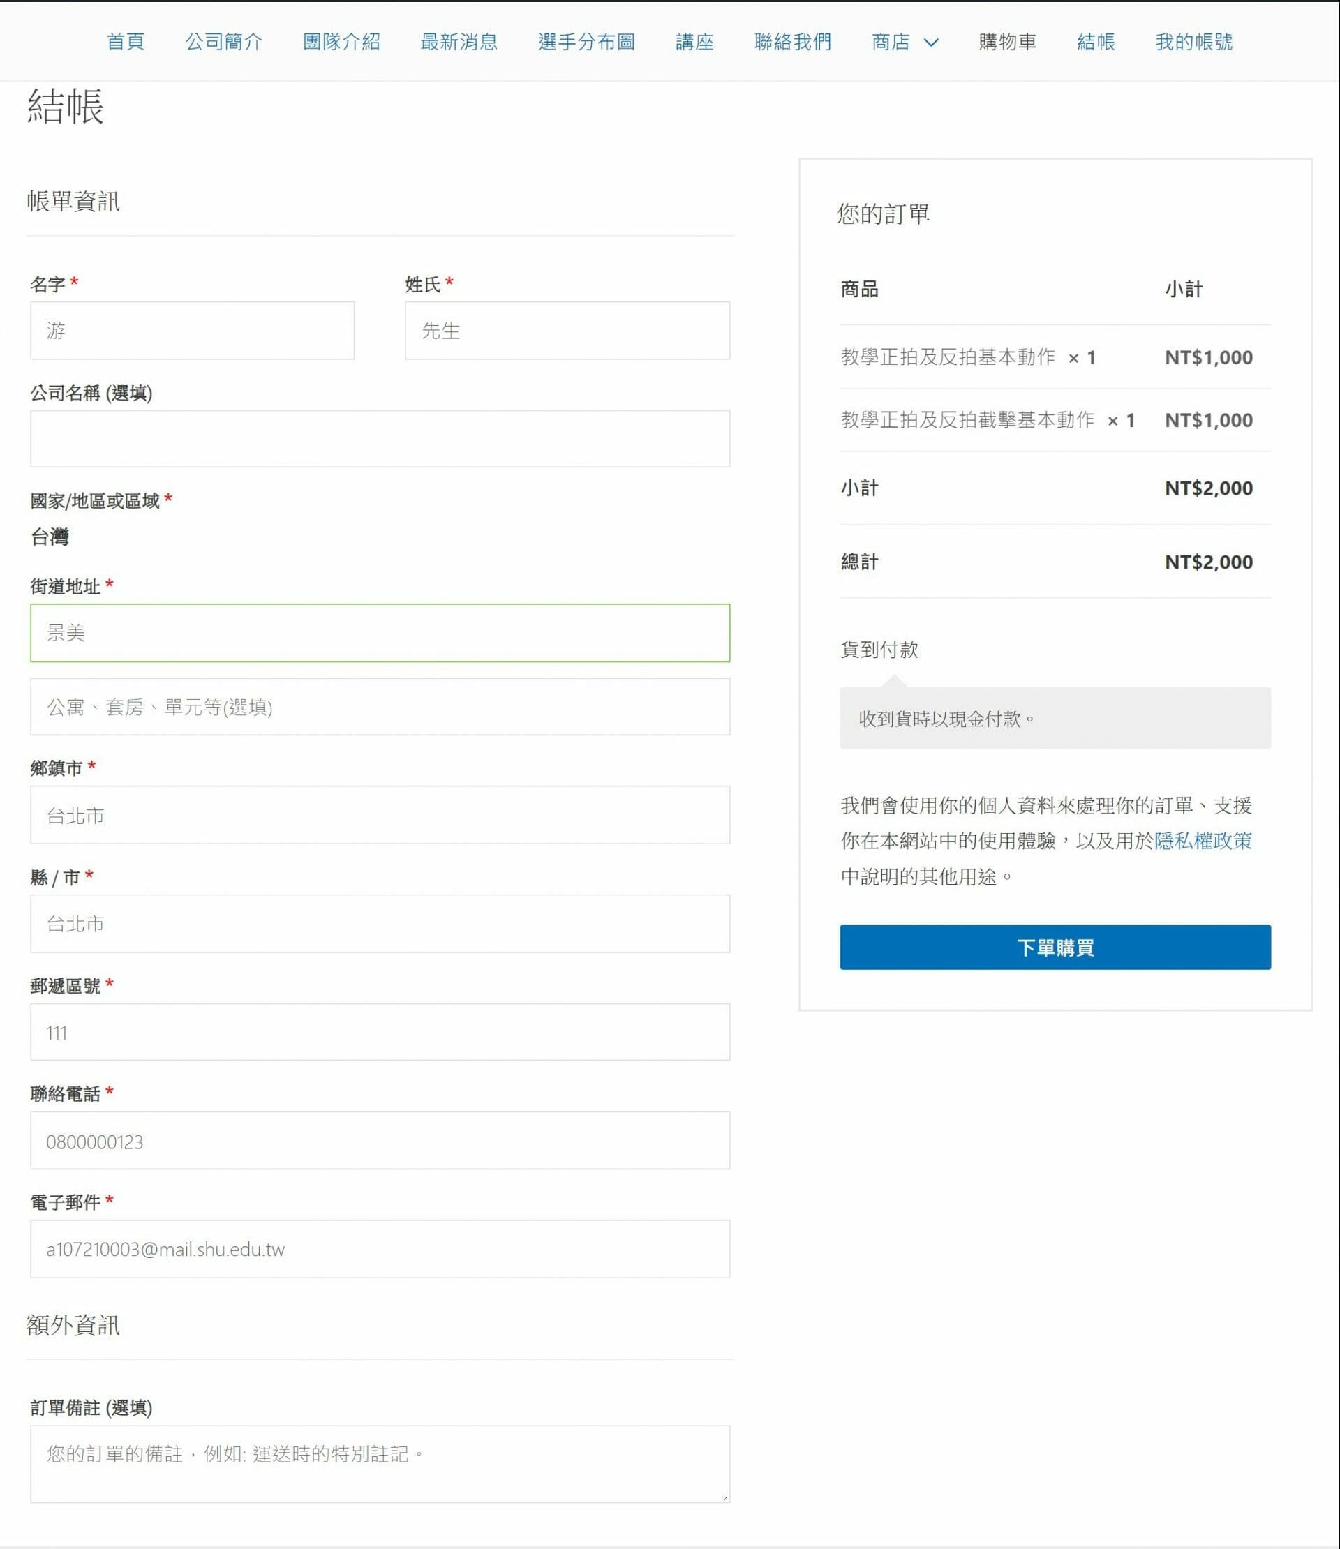This screenshot has height=1549, width=1340.
Task: Click the 名字 input field
Action: point(192,331)
